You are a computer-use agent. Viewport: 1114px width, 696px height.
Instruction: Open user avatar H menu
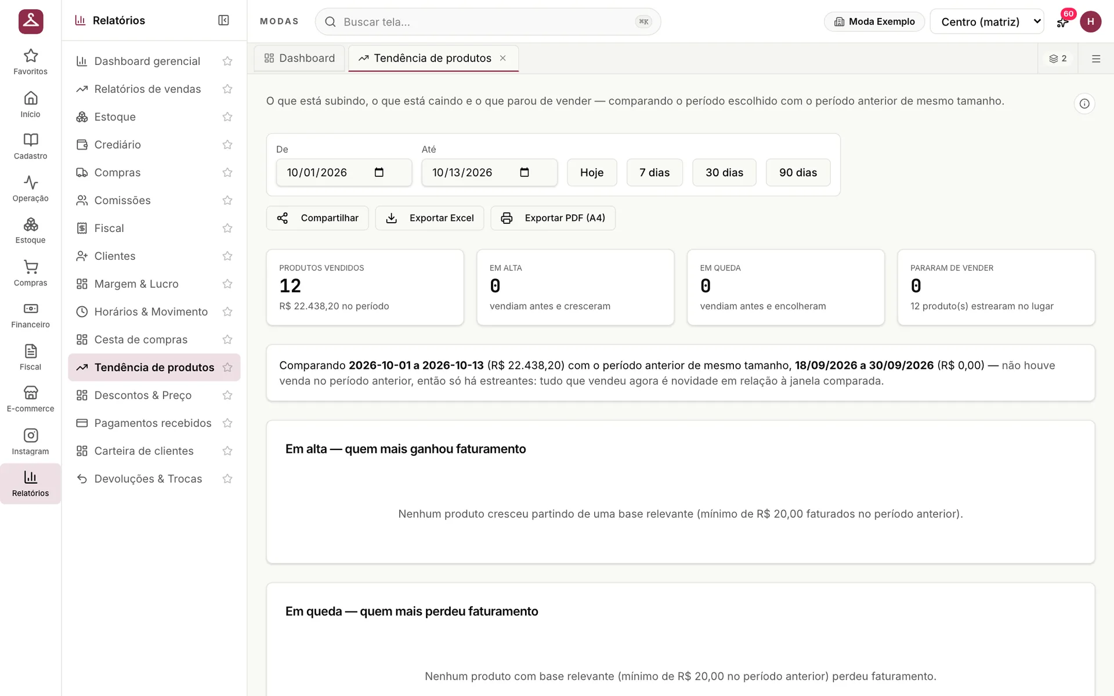coord(1091,21)
